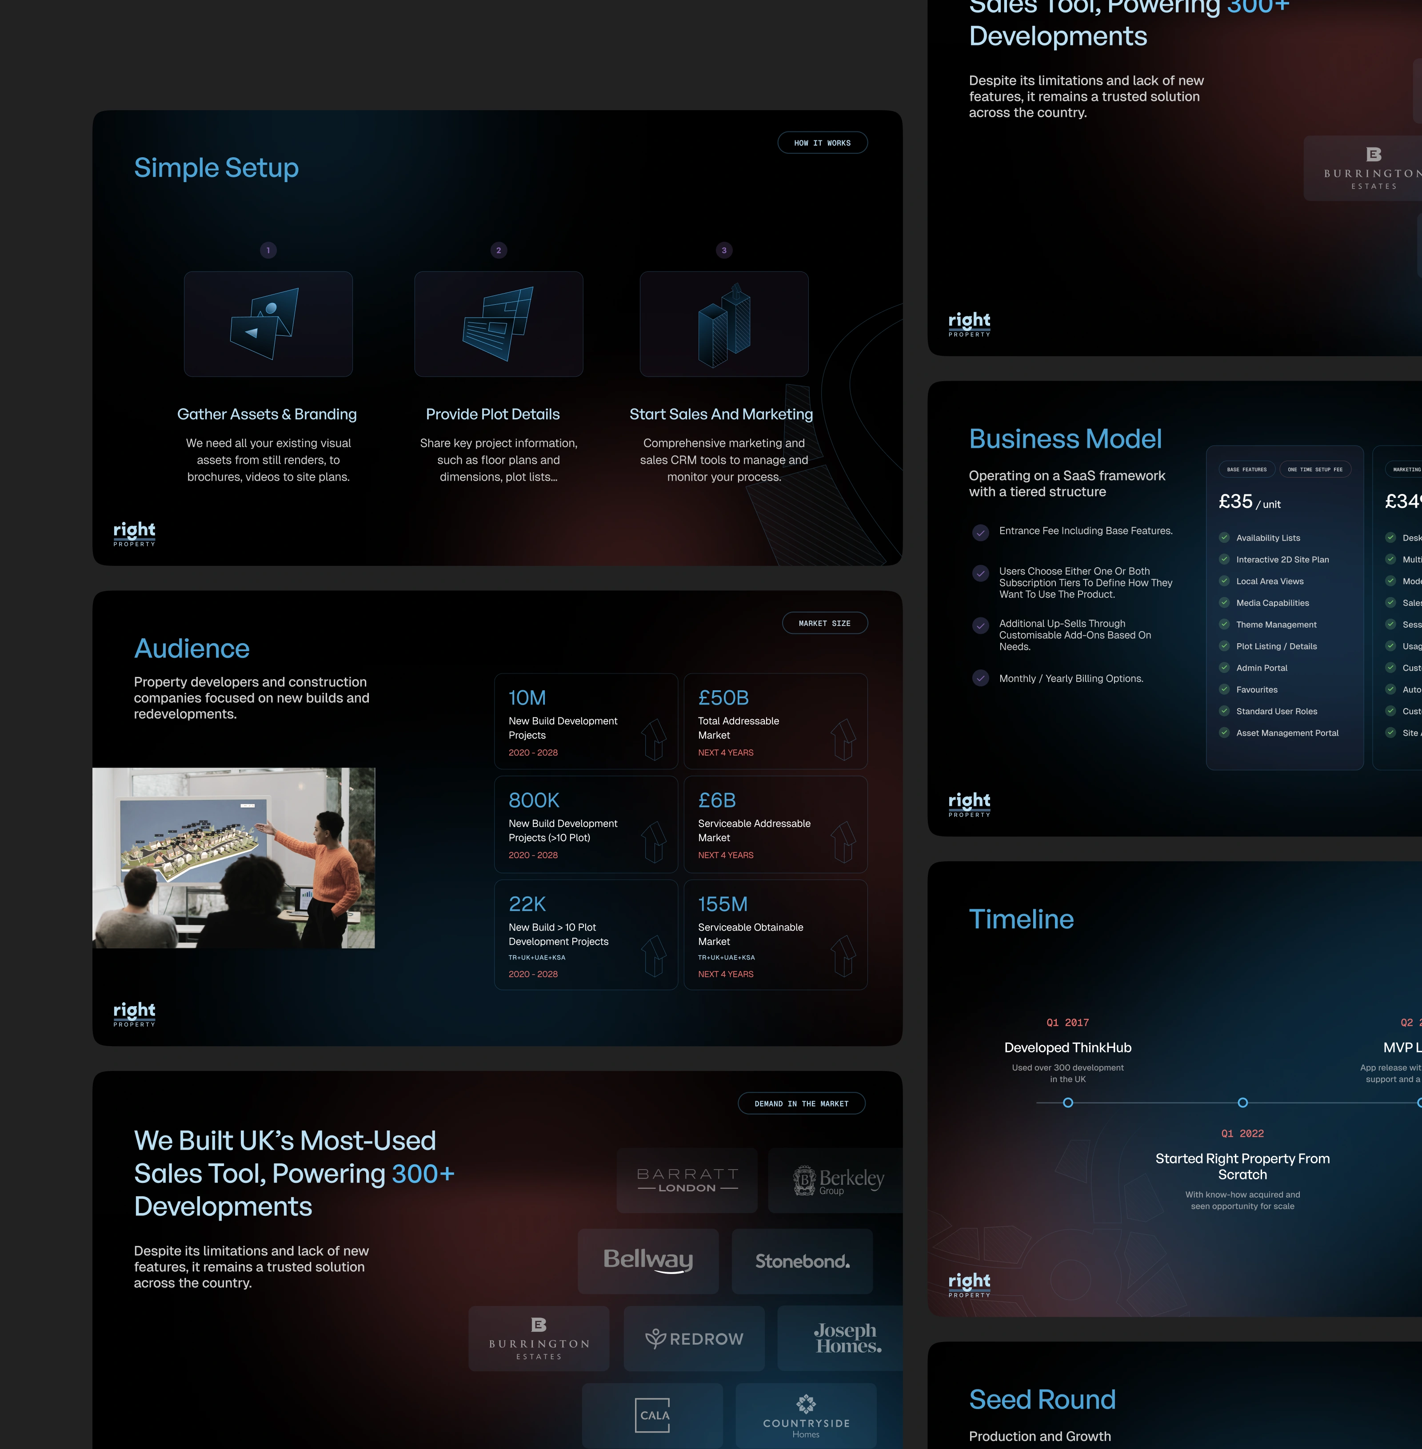1422x1449 pixels.
Task: Click the Q1 2022 timeline node
Action: point(1242,1103)
